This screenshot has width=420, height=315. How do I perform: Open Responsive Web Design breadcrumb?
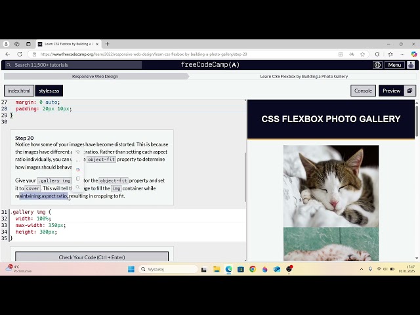pyautogui.click(x=95, y=76)
